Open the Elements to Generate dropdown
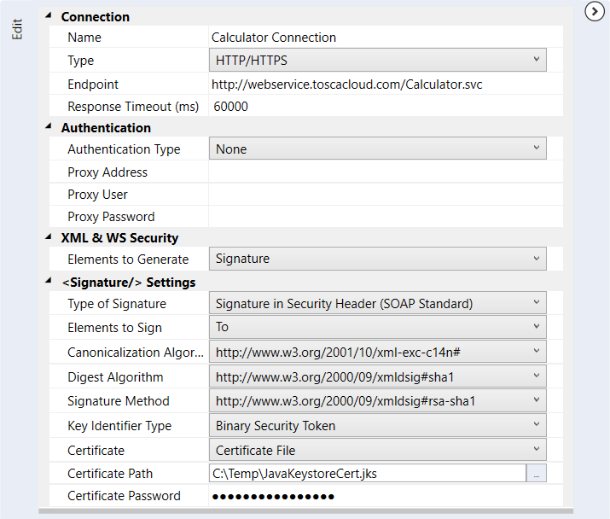This screenshot has width=610, height=519. pyautogui.click(x=377, y=259)
